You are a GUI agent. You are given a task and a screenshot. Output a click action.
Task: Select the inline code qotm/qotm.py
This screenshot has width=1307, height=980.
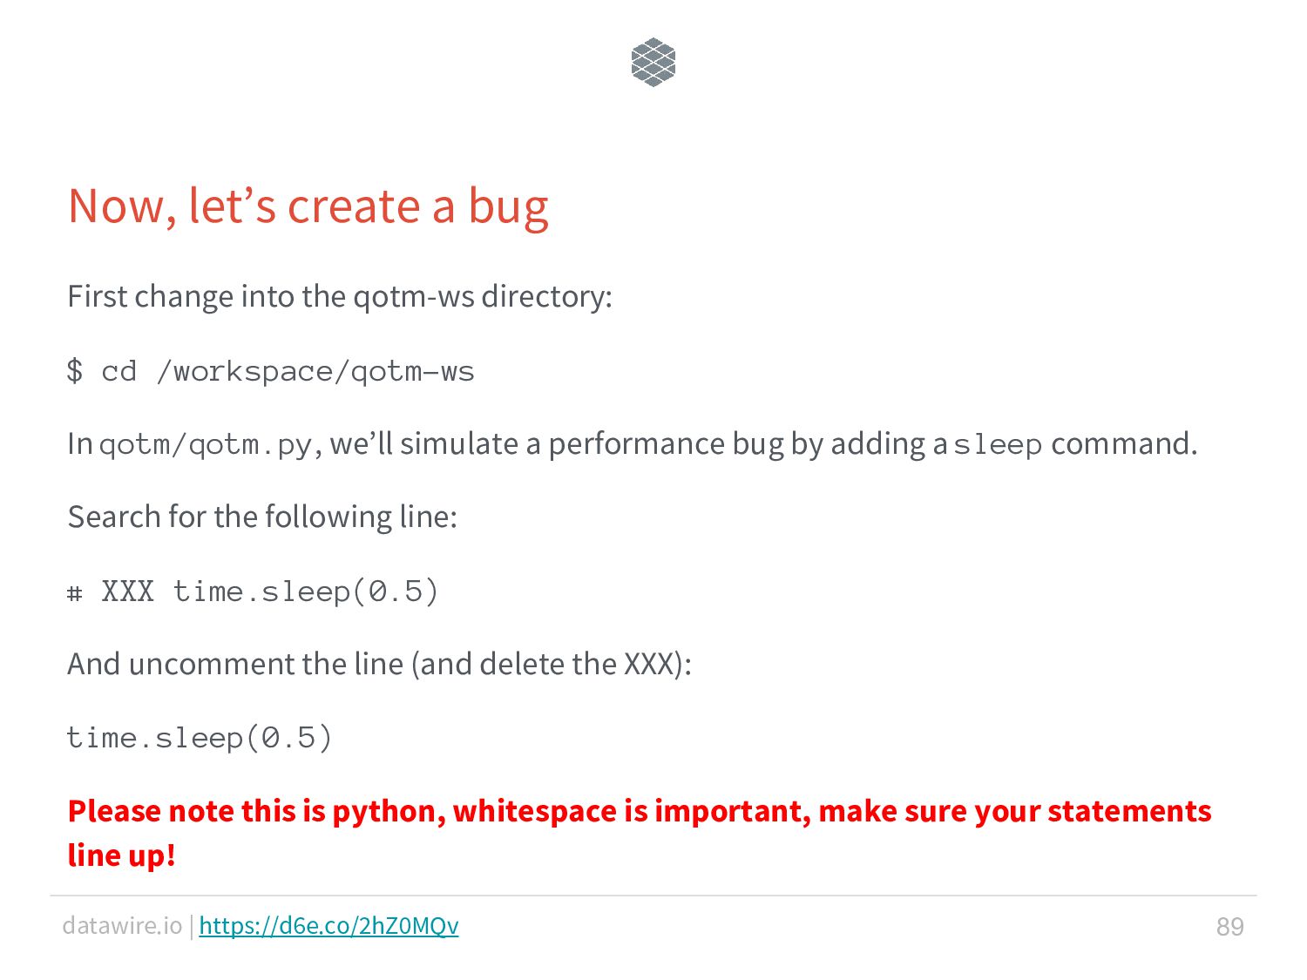205,445
